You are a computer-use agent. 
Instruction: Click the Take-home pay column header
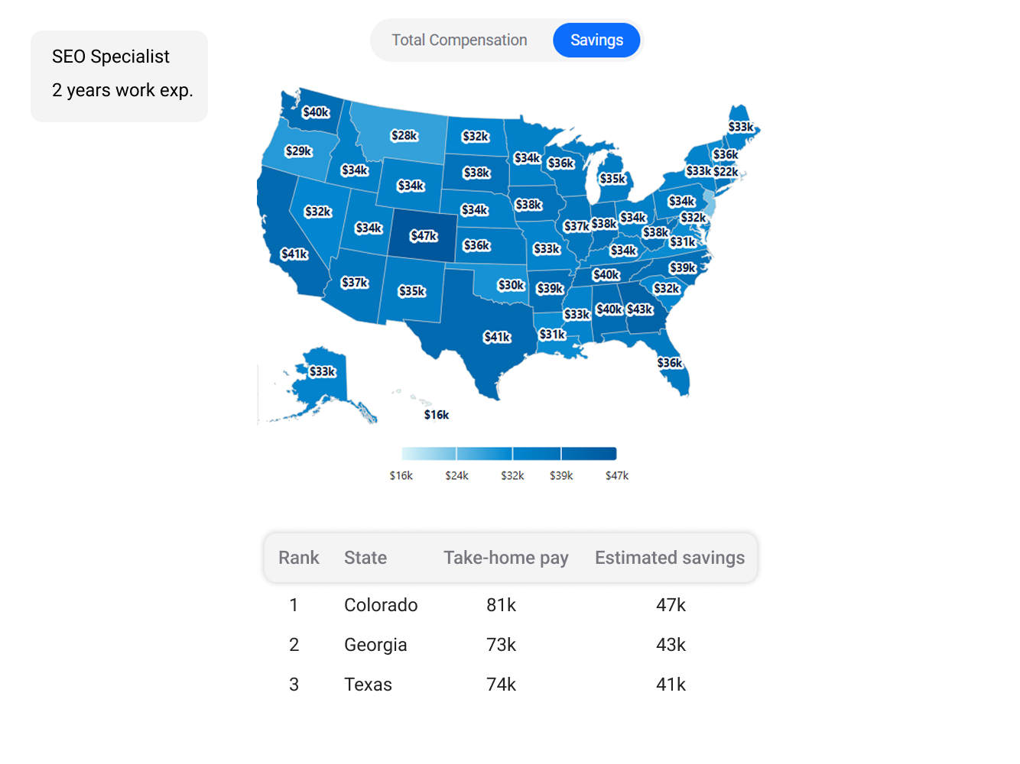click(506, 558)
